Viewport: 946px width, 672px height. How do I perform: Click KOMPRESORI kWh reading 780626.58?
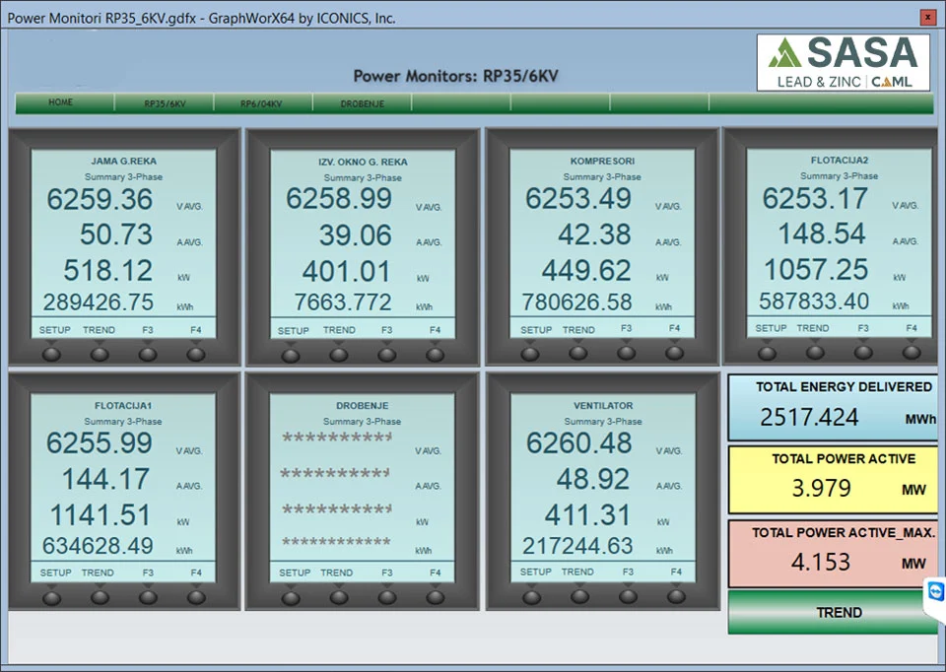pos(576,302)
